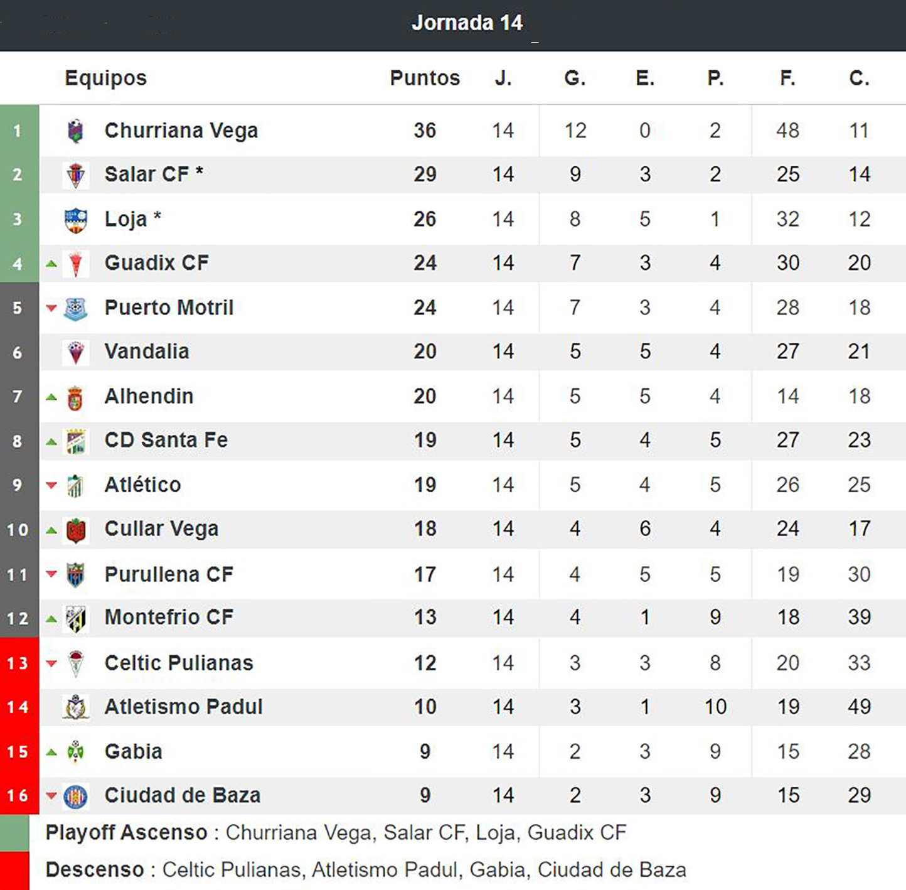Select the Purullena CF team name
Image resolution: width=906 pixels, height=890 pixels.
click(169, 574)
